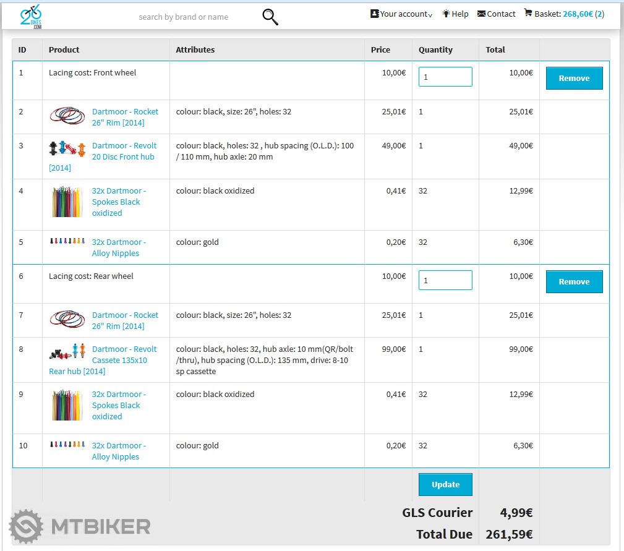Remove the Front wheel lacing cost
624x551 pixels.
(574, 79)
